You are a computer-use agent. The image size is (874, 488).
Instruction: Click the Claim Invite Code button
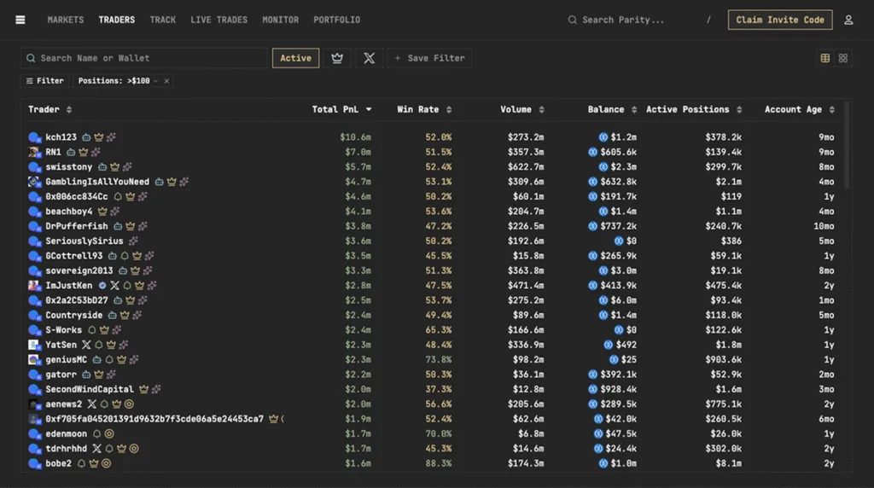pyautogui.click(x=779, y=20)
